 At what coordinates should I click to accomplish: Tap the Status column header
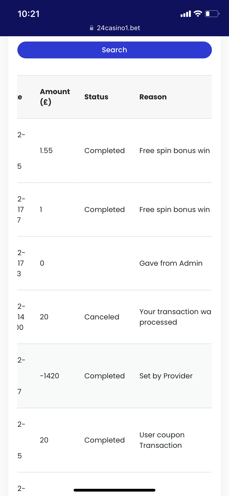click(96, 97)
